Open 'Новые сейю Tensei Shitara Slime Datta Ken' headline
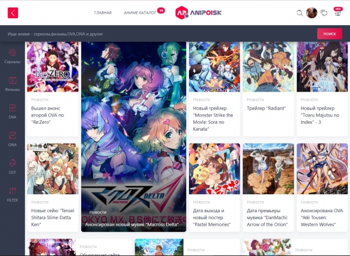The width and height of the screenshot is (350, 256). 52,218
